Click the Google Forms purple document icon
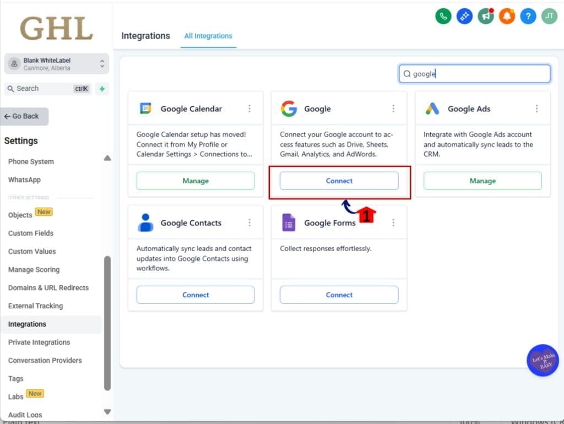 (289, 222)
